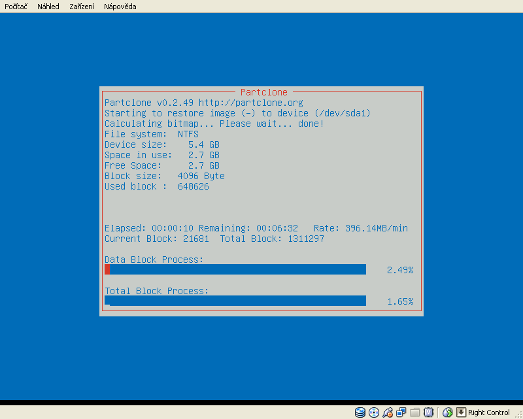Click the virtualization CPU chip icon

(x=428, y=412)
